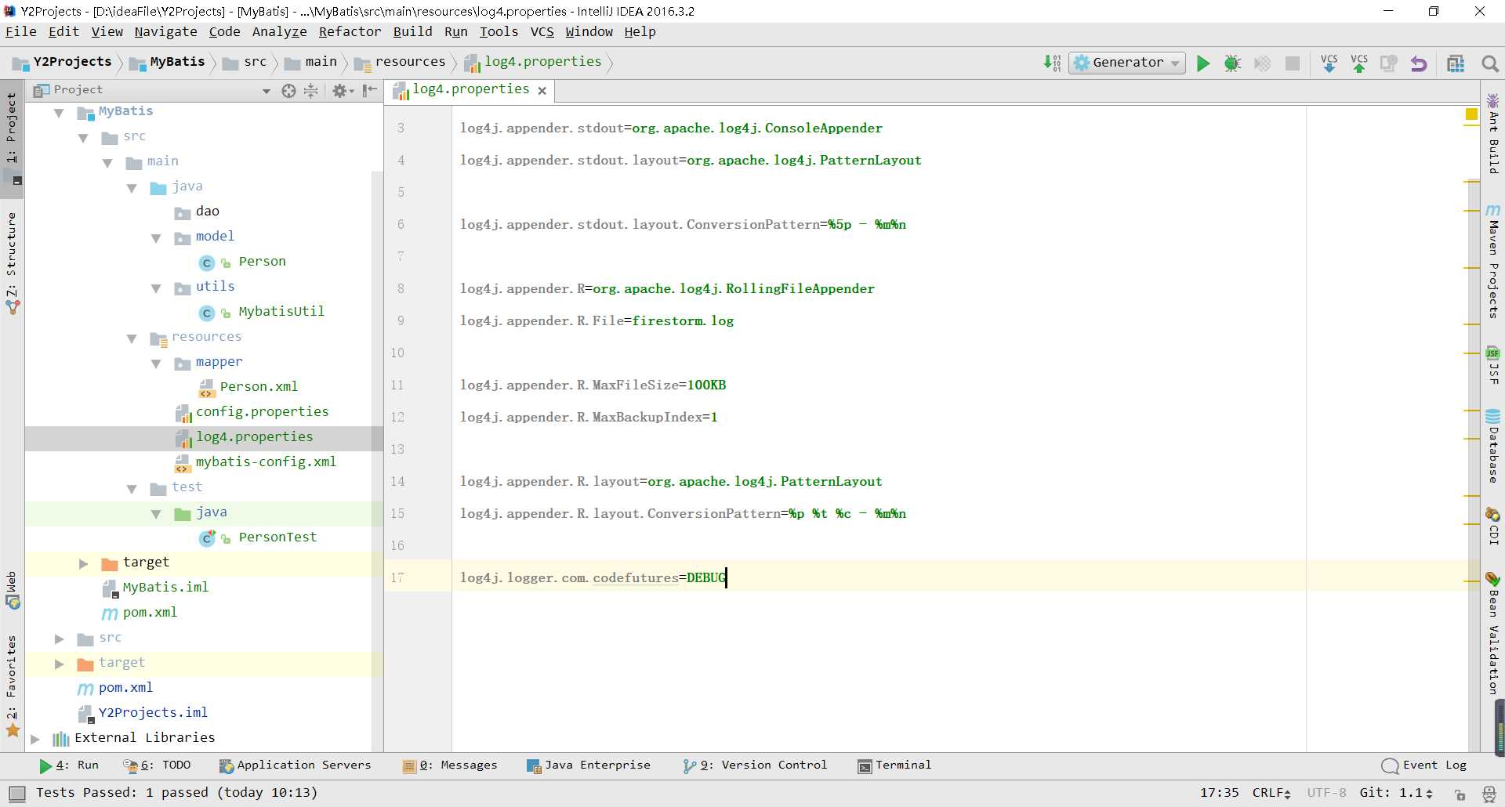Open the Event Log
Viewport: 1505px width, 807px height.
[1424, 765]
